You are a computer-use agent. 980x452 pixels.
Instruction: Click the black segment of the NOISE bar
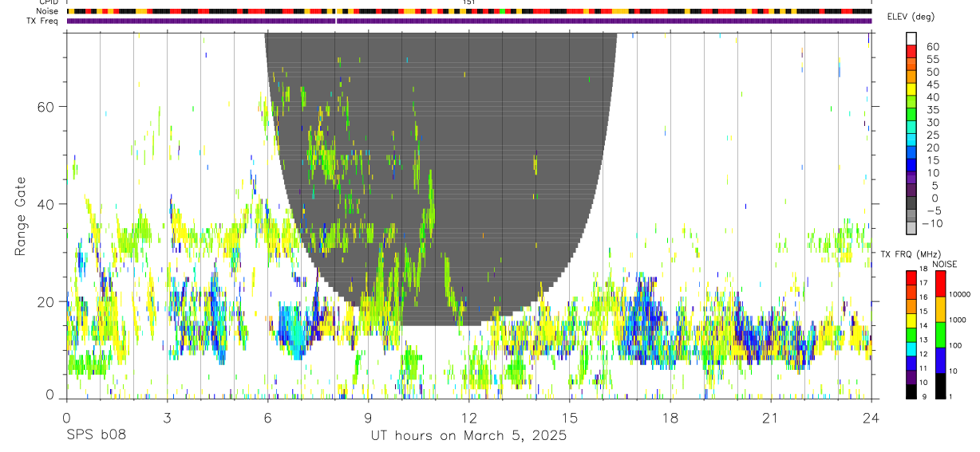940,386
